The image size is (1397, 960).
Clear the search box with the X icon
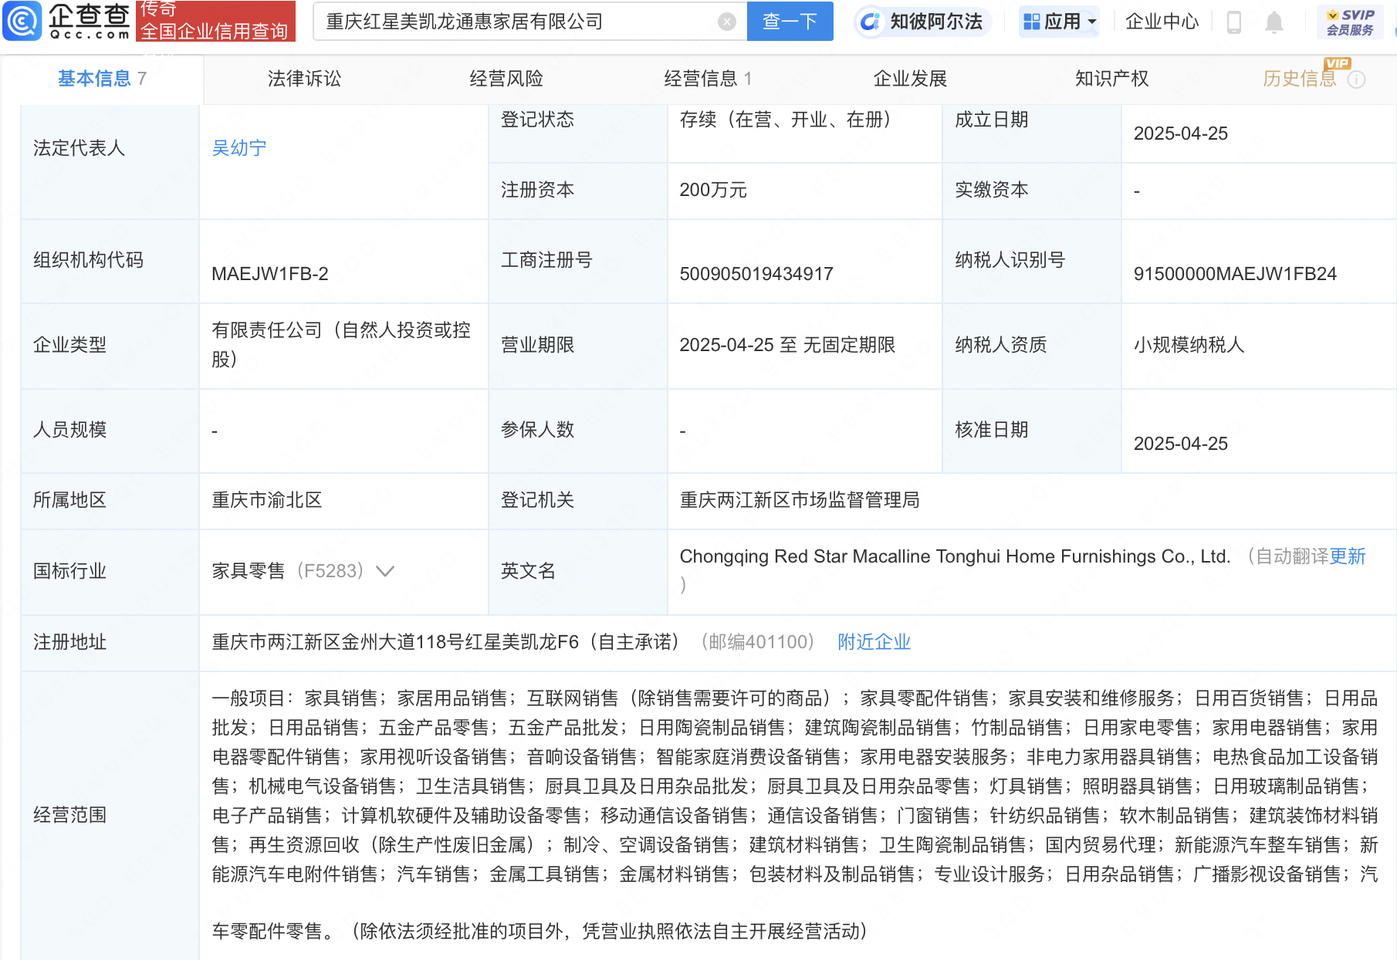tap(726, 22)
